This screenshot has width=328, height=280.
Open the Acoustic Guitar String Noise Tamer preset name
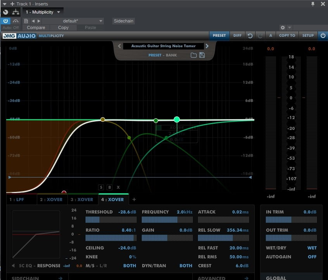(x=163, y=46)
